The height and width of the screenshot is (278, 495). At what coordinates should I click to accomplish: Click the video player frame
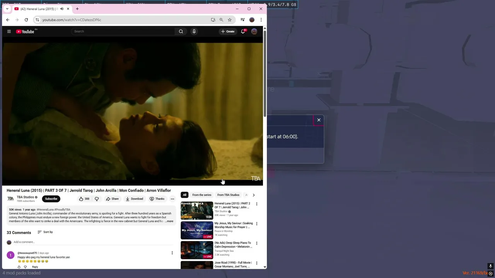pos(133,111)
